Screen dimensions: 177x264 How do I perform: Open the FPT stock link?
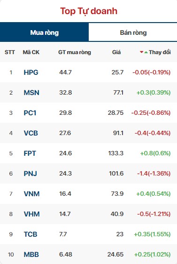click(30, 153)
